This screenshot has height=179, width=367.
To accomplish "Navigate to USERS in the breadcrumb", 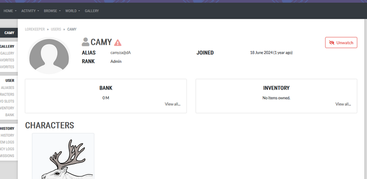I will click(56, 29).
